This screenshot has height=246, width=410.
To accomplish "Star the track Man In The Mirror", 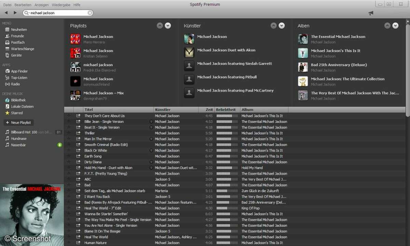I will [69, 139].
